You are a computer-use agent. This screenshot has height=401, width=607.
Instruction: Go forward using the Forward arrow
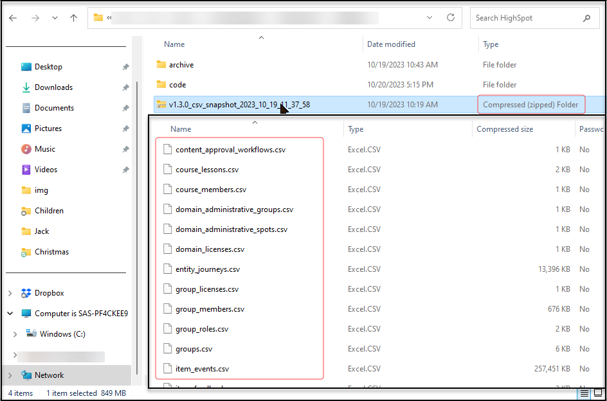pos(35,18)
